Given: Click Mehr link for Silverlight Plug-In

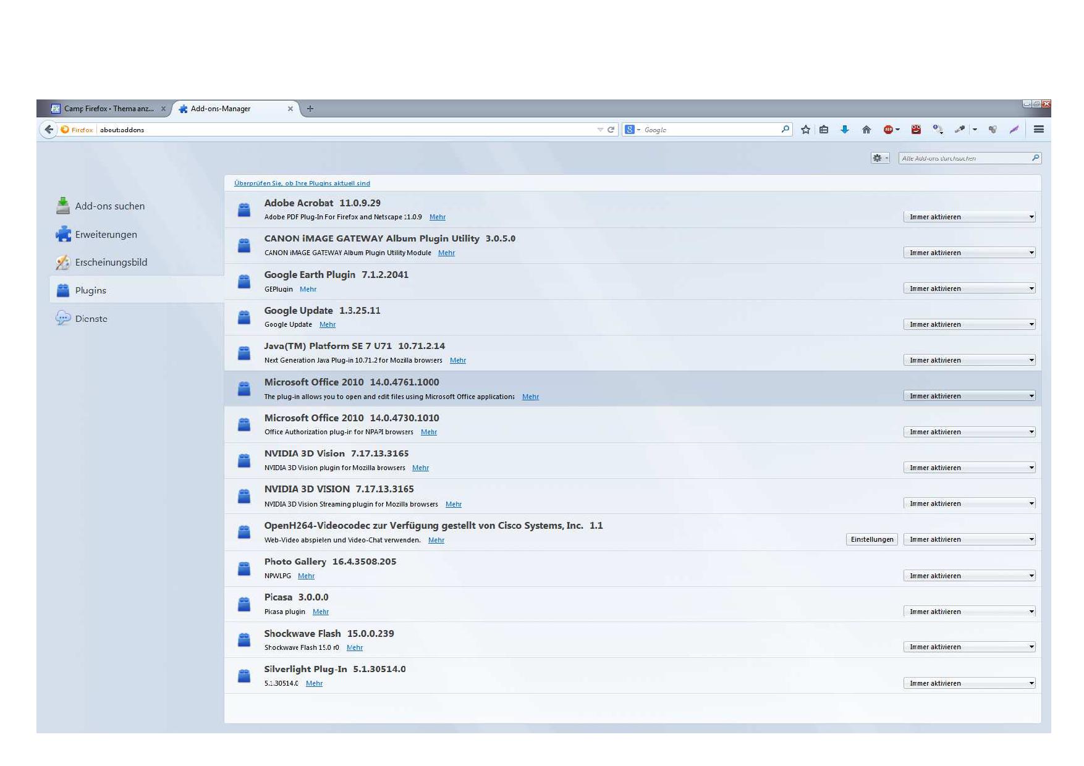Looking at the screenshot, I should pyautogui.click(x=314, y=684).
